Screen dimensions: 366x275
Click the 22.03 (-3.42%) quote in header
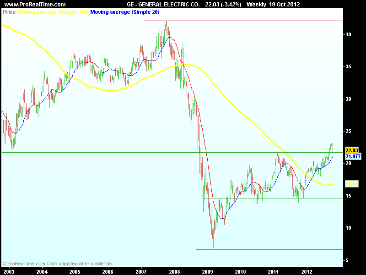223,5
